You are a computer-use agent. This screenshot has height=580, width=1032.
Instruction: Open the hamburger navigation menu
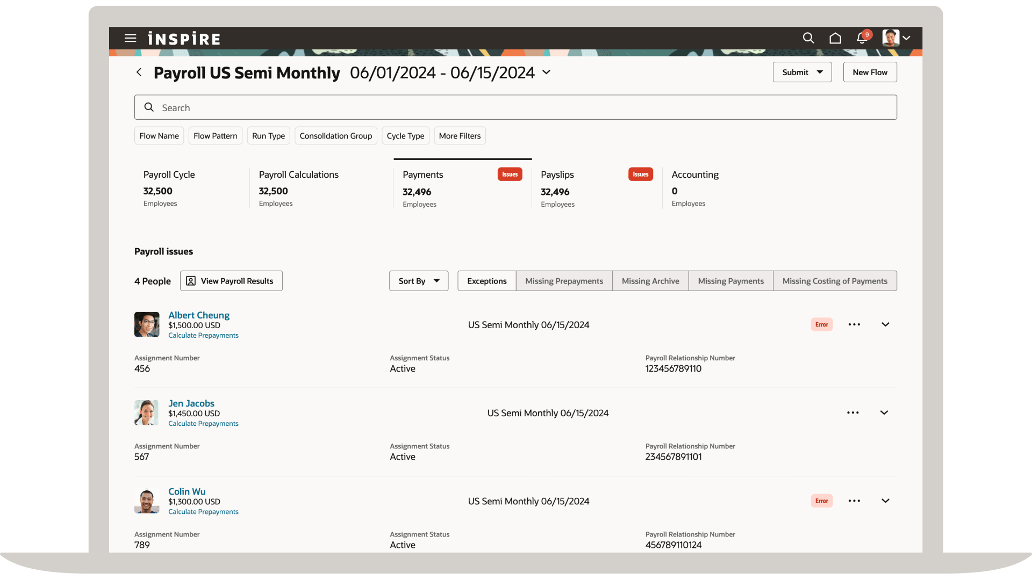pos(130,38)
